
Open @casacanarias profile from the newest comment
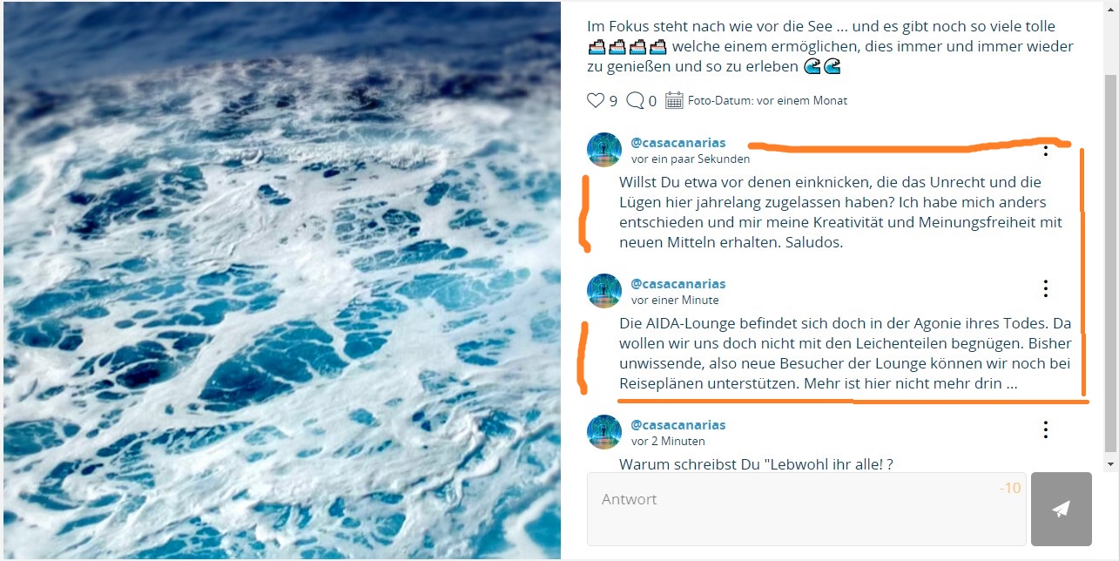(x=678, y=143)
